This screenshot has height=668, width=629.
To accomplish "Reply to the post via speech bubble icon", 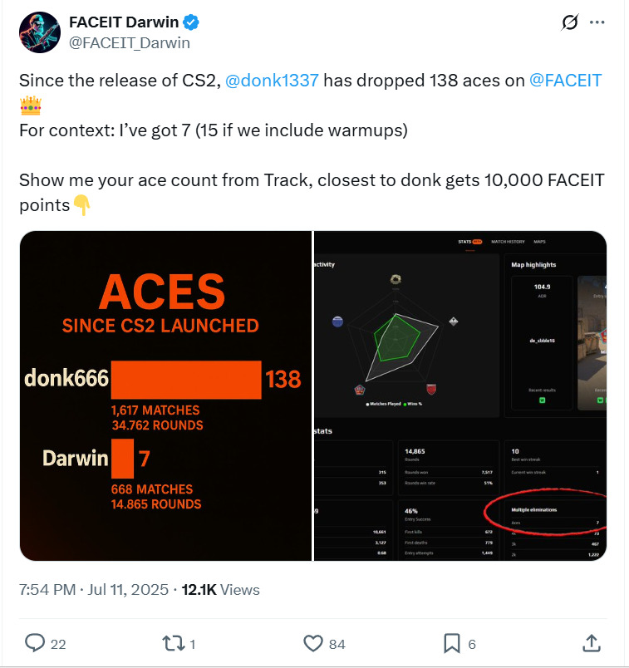I will pos(34,642).
